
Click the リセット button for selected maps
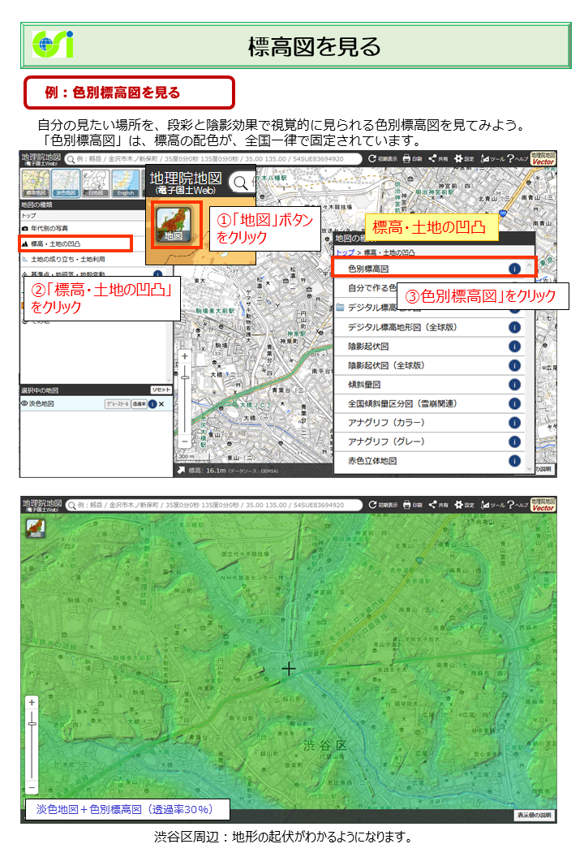pyautogui.click(x=161, y=390)
